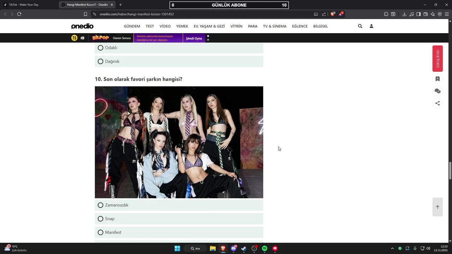The width and height of the screenshot is (452, 254).
Task: Open the user profile icon in header
Action: coord(371,26)
